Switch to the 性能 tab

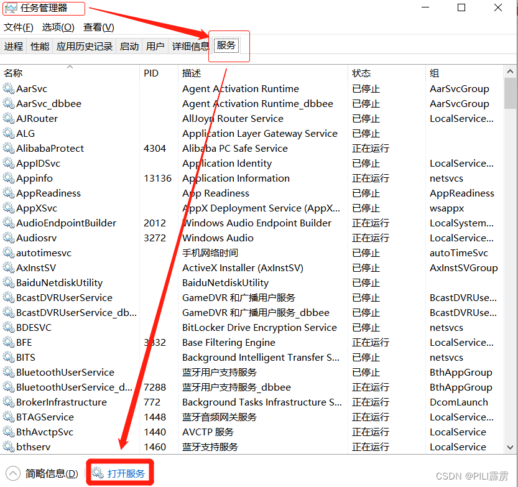(40, 46)
